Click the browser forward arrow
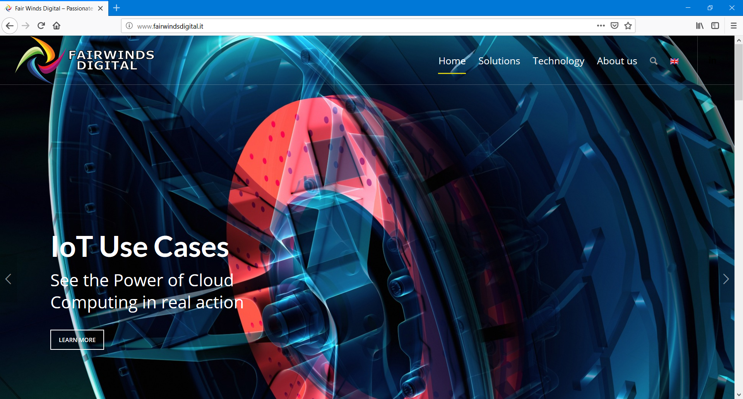 click(x=26, y=26)
